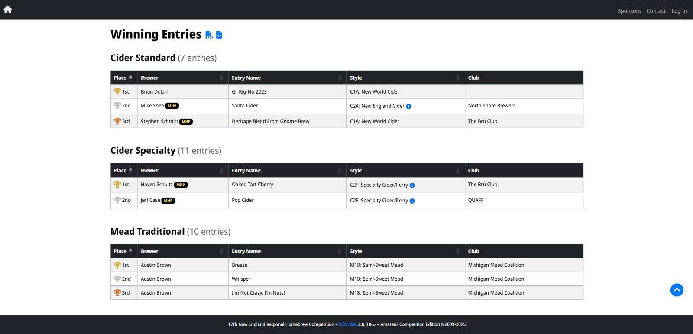Toggle Place sort order in Cider Standard table
This screenshot has width=693, height=334.
pyautogui.click(x=123, y=78)
